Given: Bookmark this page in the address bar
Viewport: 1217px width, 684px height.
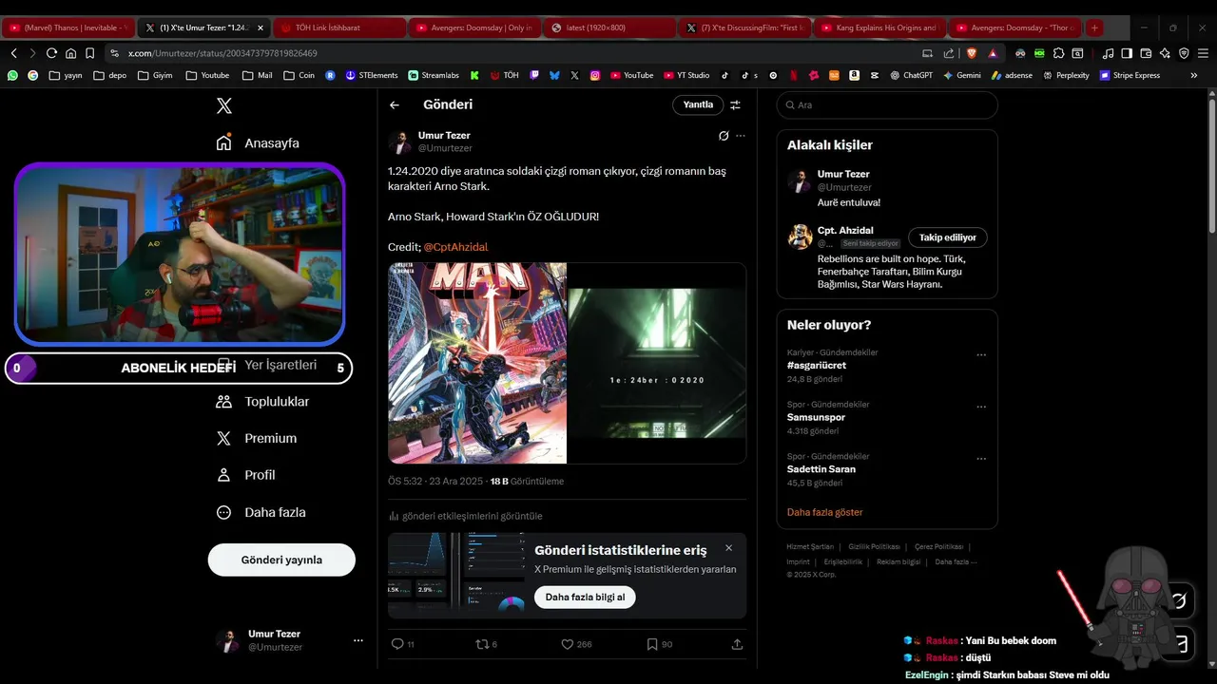Looking at the screenshot, I should [89, 53].
